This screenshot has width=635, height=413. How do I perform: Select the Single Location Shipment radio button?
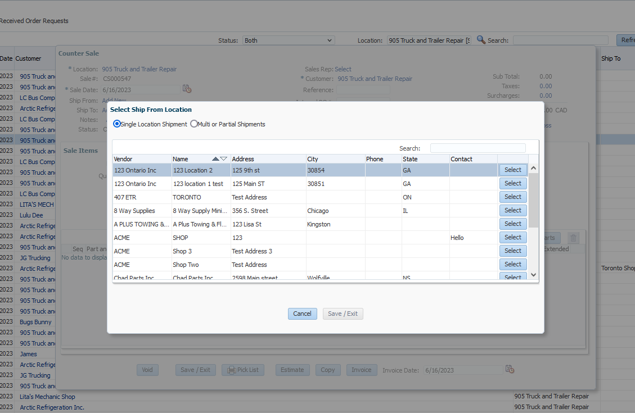tap(117, 124)
